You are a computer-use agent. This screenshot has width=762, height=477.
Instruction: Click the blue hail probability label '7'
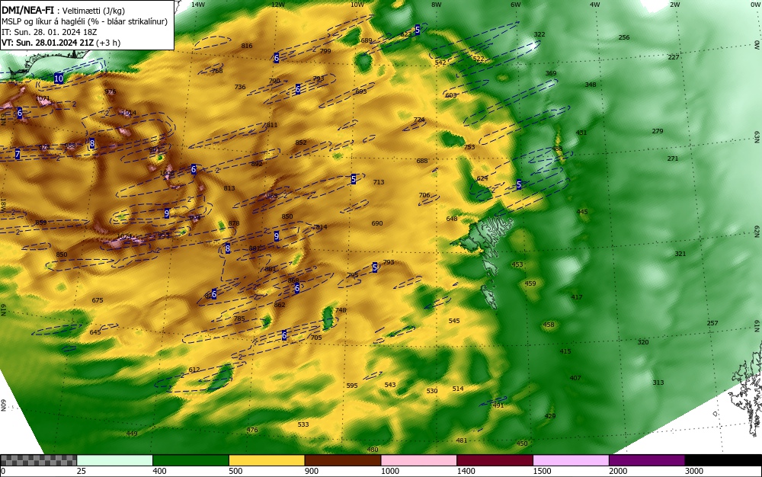(18, 155)
